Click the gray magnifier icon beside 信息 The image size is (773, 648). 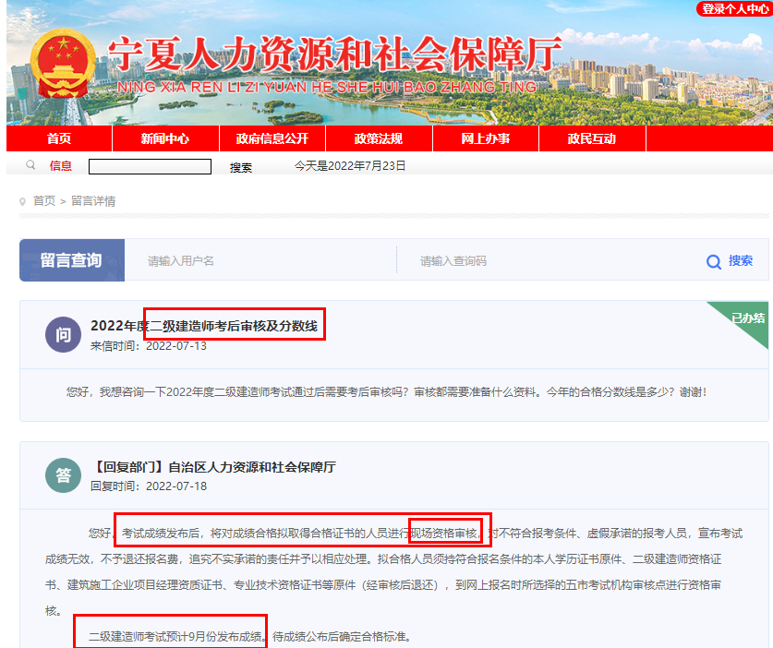[30, 165]
